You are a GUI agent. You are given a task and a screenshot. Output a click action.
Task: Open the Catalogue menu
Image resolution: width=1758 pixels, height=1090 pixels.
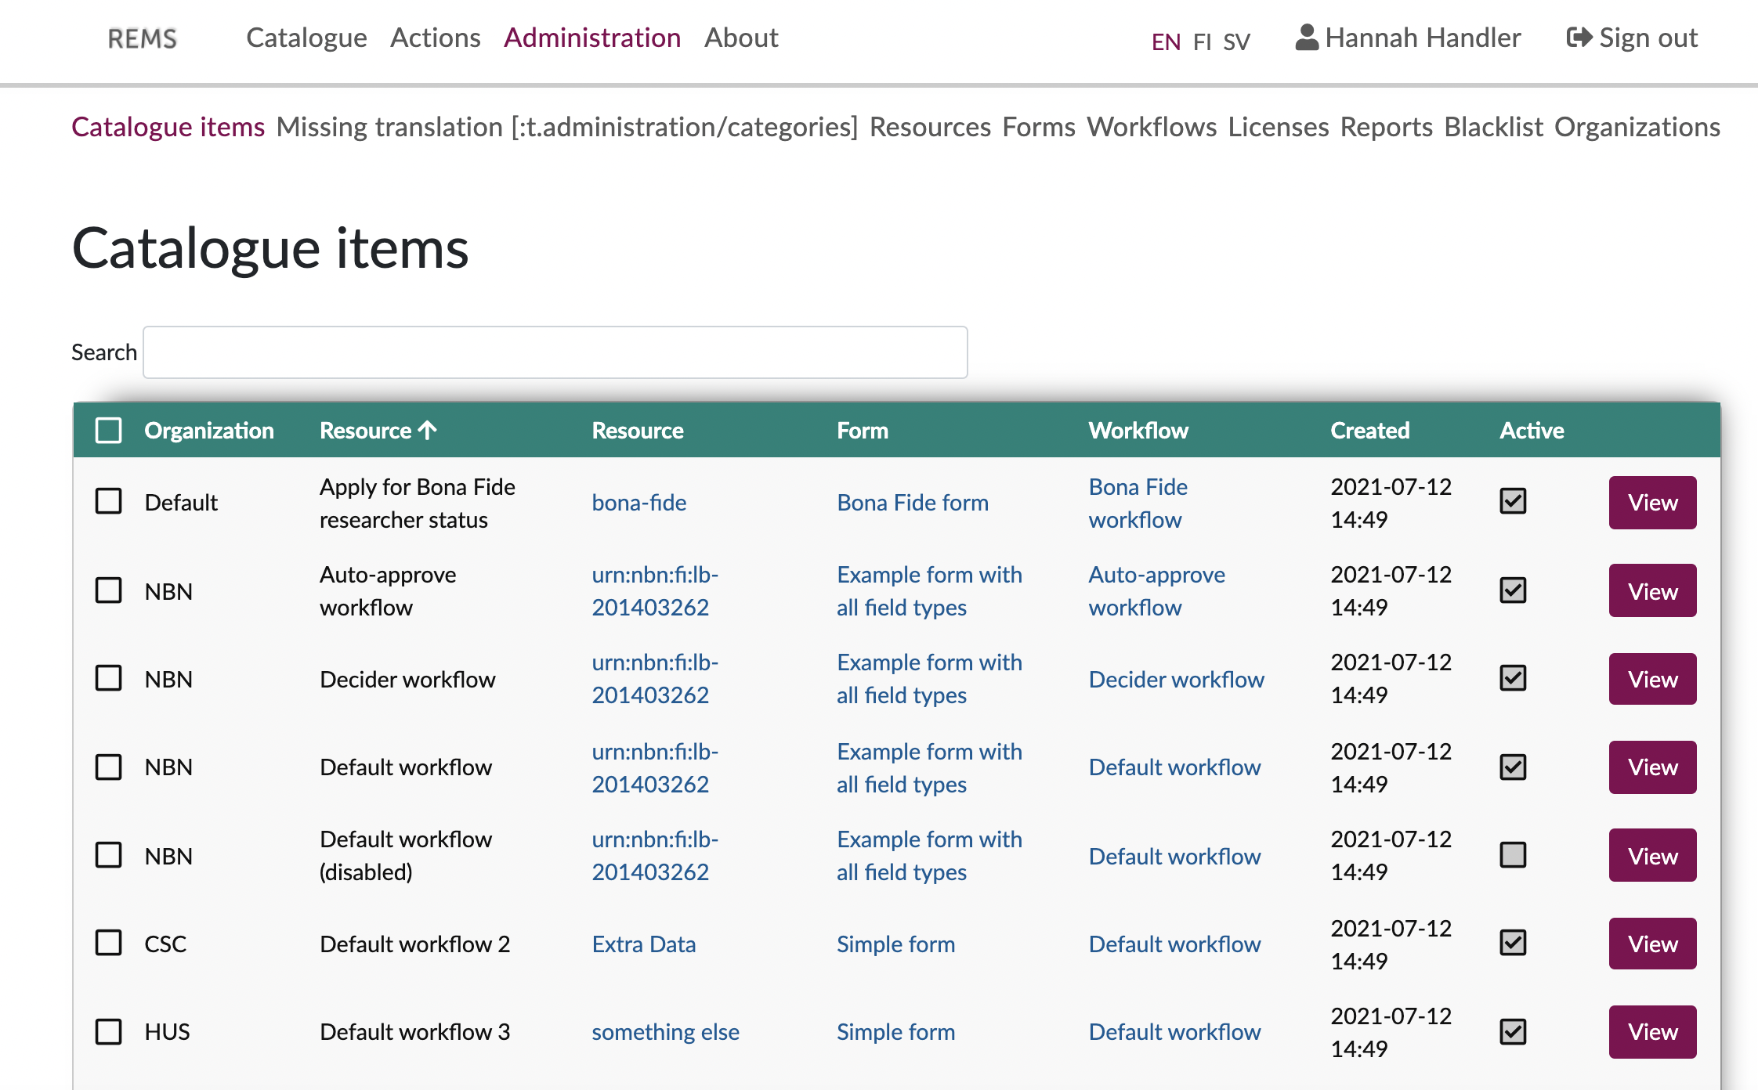306,38
